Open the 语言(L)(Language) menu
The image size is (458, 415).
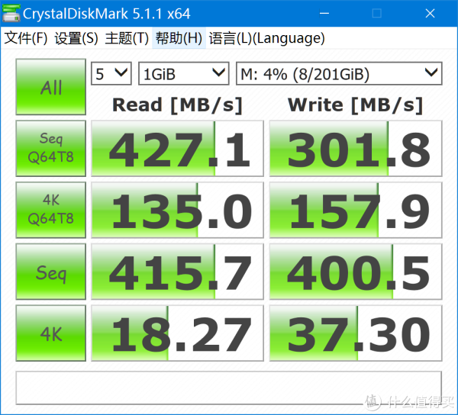(266, 38)
